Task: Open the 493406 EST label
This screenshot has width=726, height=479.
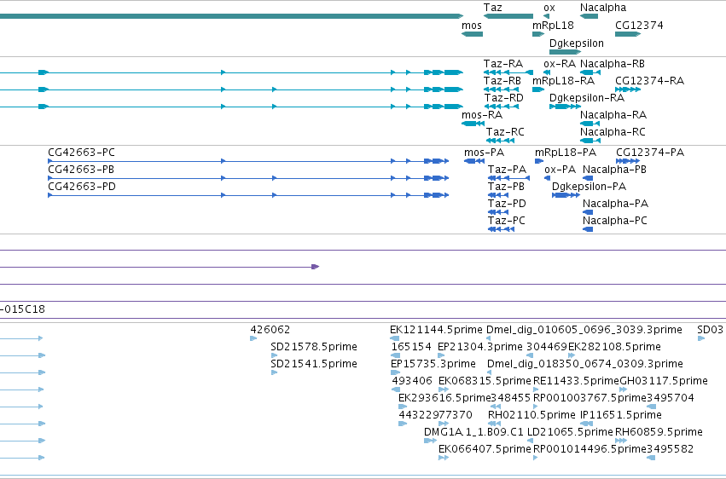Action: pos(412,381)
